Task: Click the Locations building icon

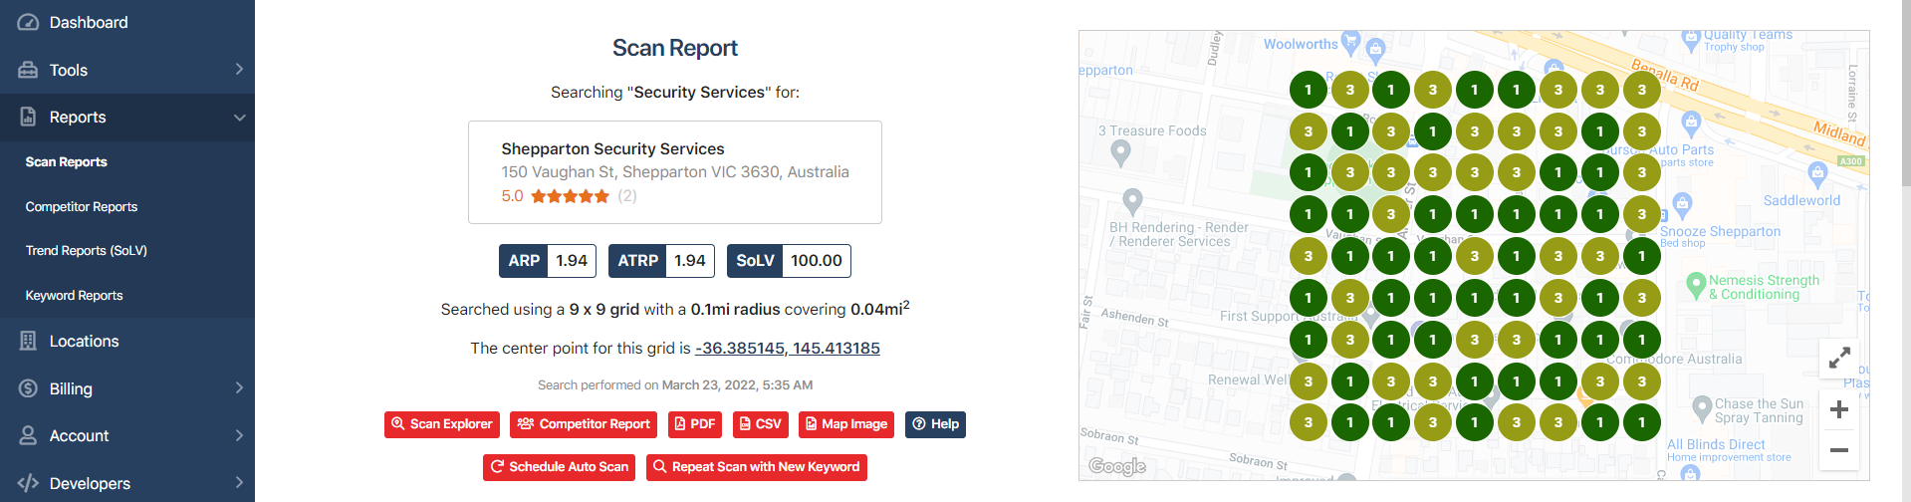Action: (28, 342)
